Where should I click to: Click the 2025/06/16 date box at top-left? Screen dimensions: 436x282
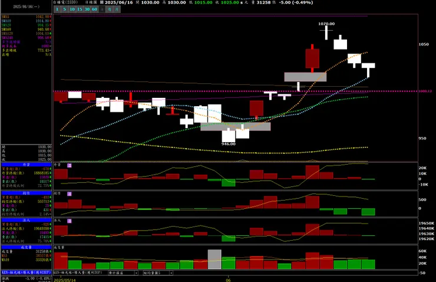pos(27,6)
